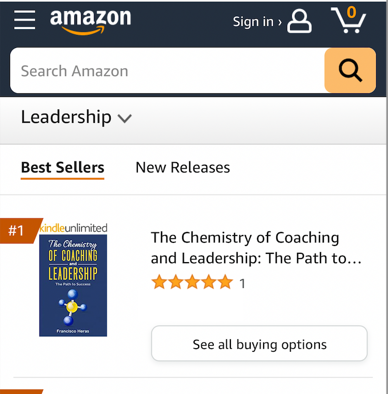Click the five-star rating

(x=192, y=283)
